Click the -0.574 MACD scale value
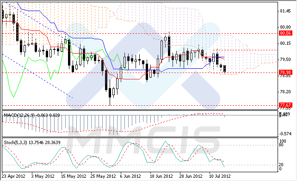297x181 pixels. click(285, 134)
